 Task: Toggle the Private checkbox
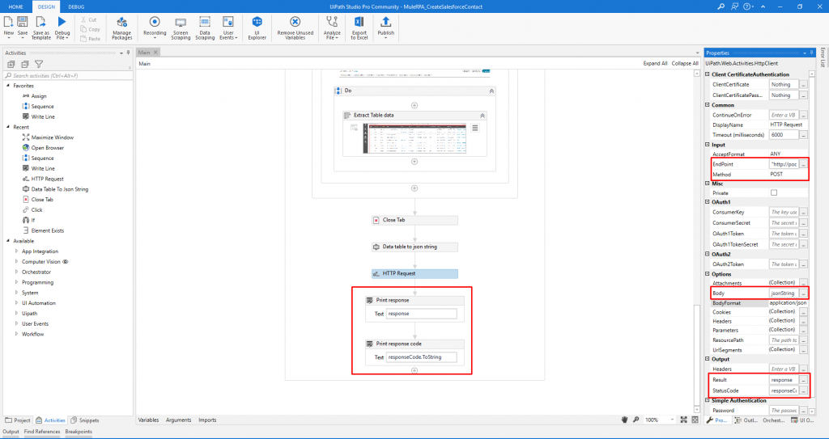click(x=774, y=193)
